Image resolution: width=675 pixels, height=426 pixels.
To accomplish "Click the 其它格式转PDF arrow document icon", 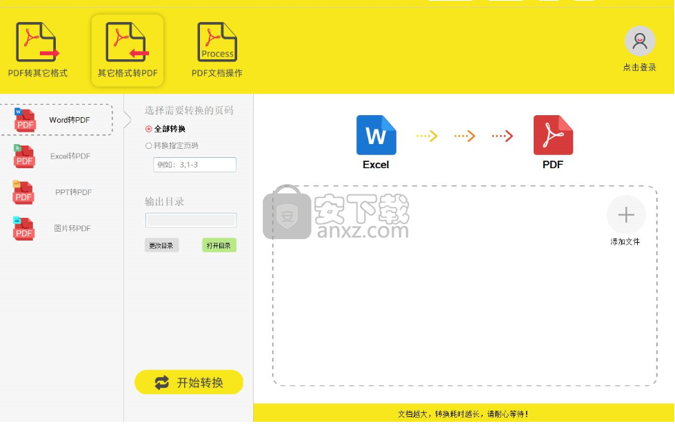I will (x=128, y=42).
